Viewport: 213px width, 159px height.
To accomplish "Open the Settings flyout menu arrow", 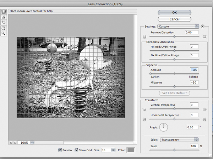I will point(203,26).
